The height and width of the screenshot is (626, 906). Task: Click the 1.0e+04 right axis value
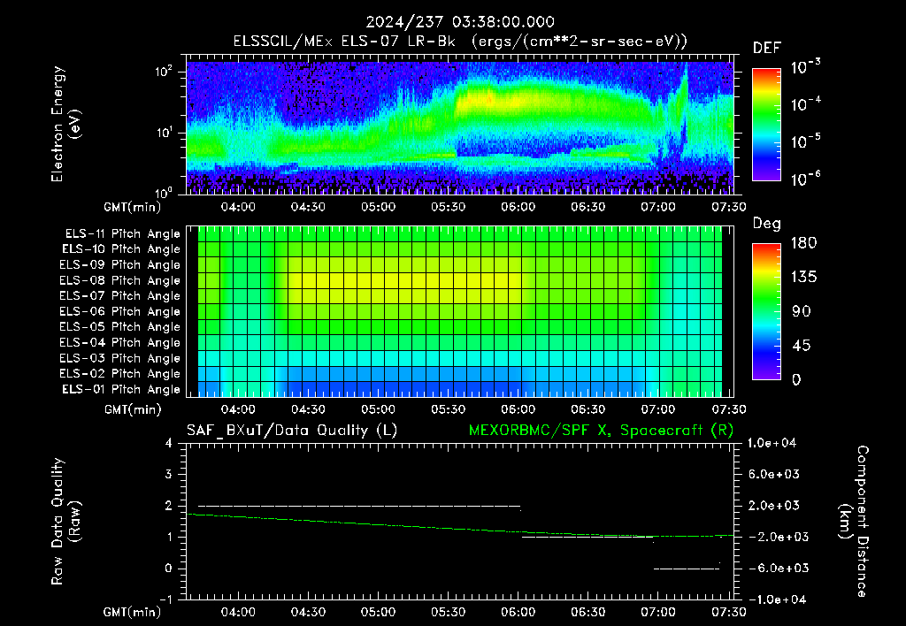click(x=772, y=443)
